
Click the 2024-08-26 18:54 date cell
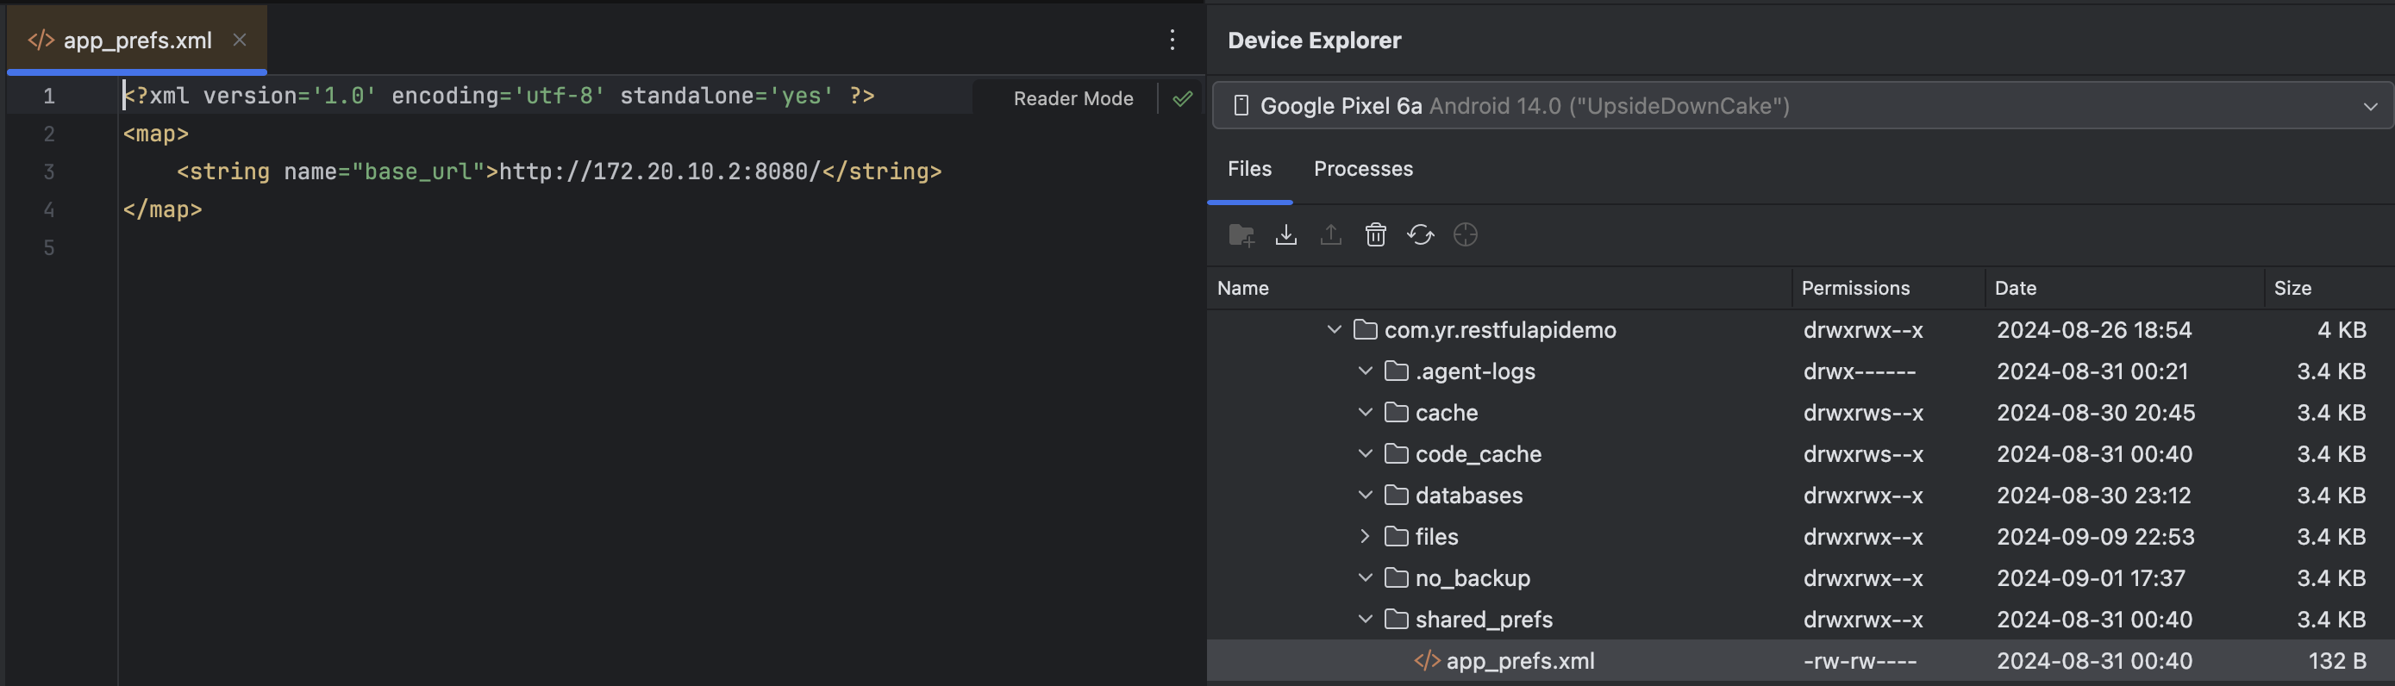pyautogui.click(x=2094, y=330)
